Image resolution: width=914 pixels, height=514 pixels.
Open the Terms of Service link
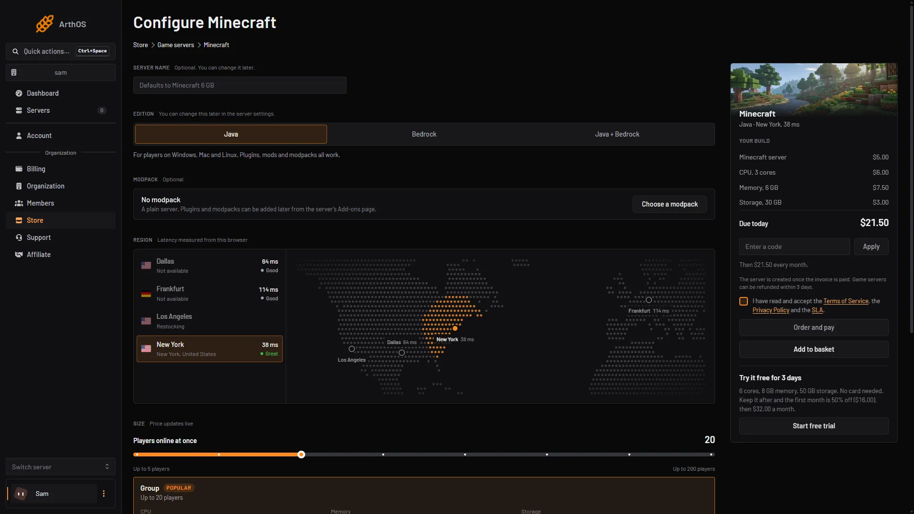click(x=846, y=301)
